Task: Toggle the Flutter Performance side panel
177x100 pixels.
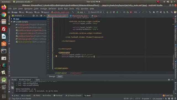Action: (x=176, y=70)
